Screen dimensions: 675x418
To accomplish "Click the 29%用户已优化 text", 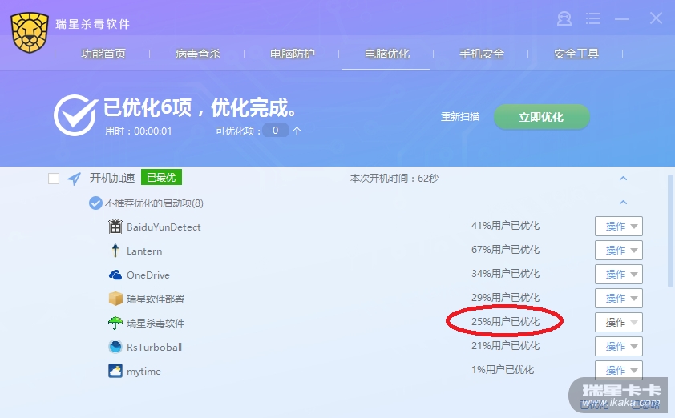I will 505,298.
